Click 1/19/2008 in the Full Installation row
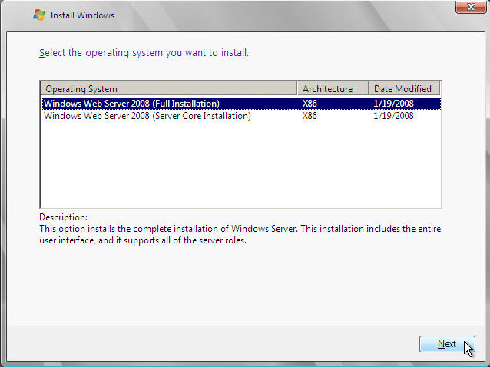This screenshot has height=367, width=490. (393, 104)
